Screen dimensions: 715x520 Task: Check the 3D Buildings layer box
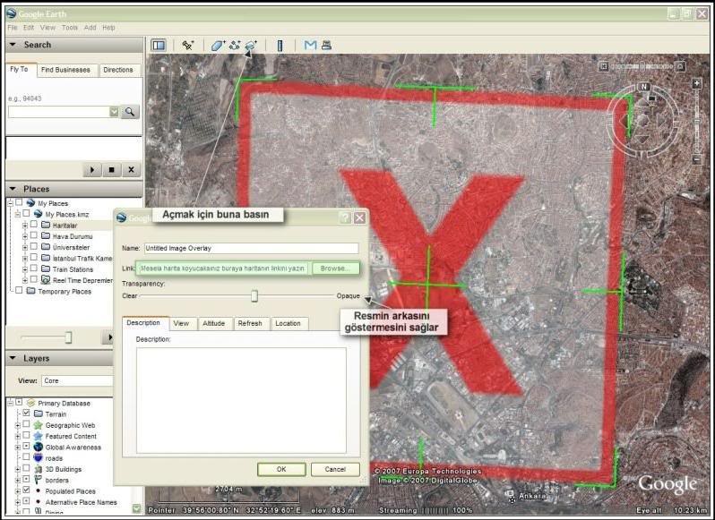(26, 468)
